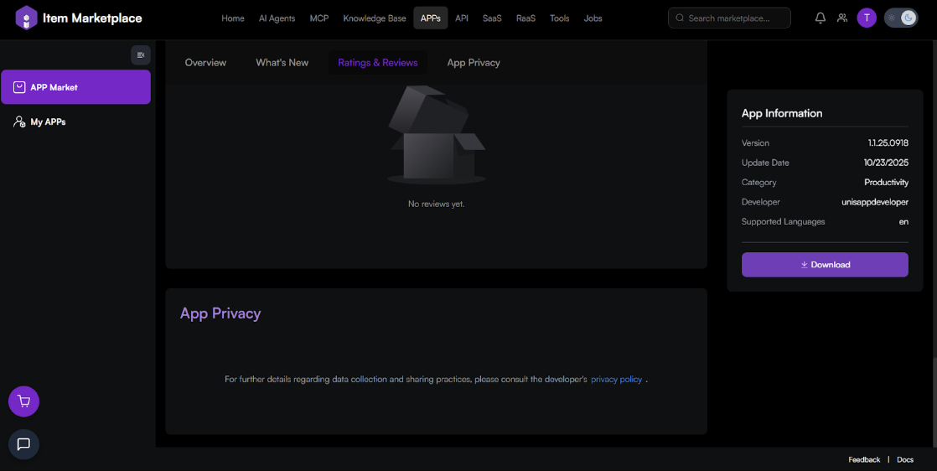Select APP Market in the sidebar

pos(75,87)
